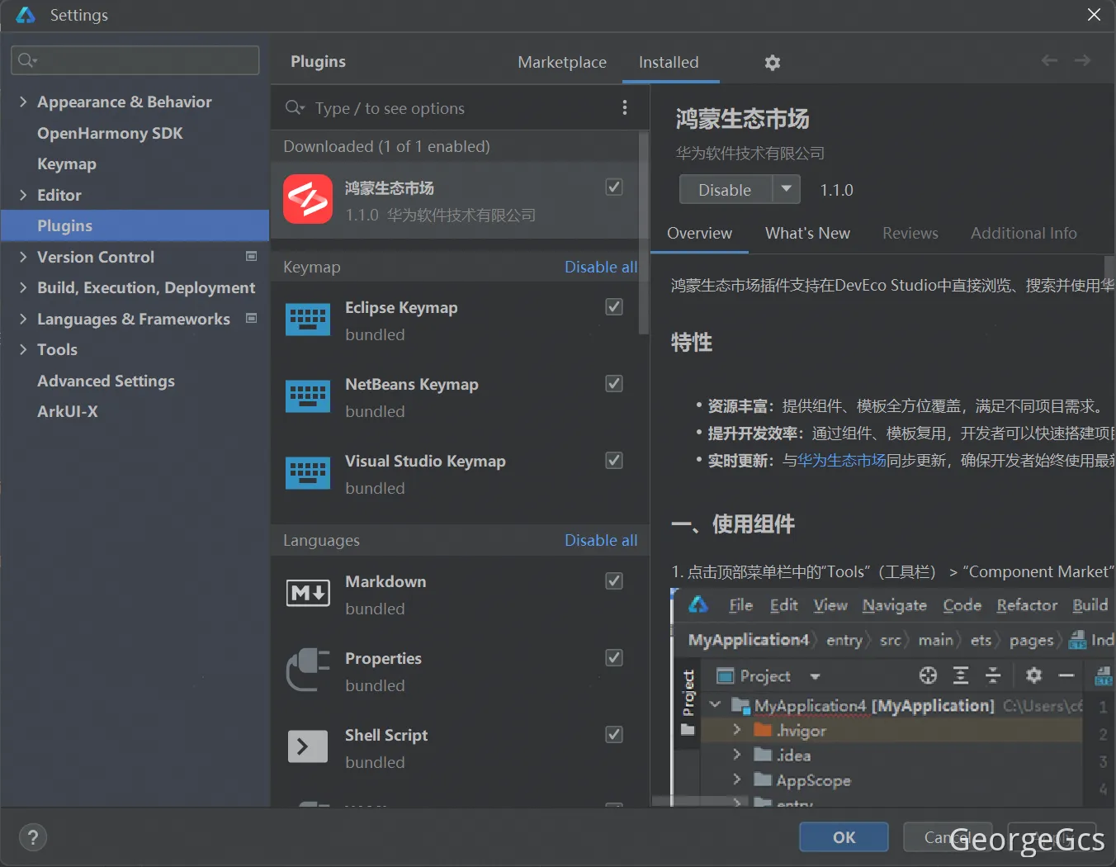This screenshot has height=867, width=1116.
Task: Switch to the Installed tab
Action: [x=669, y=62]
